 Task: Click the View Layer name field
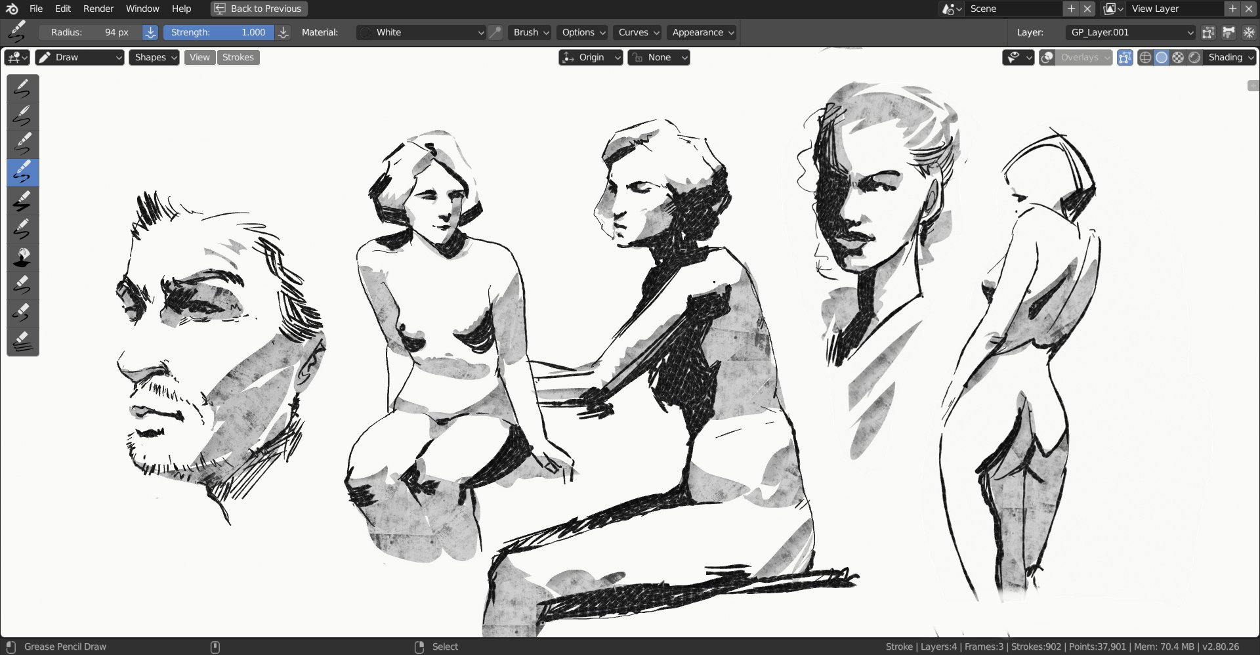point(1175,9)
